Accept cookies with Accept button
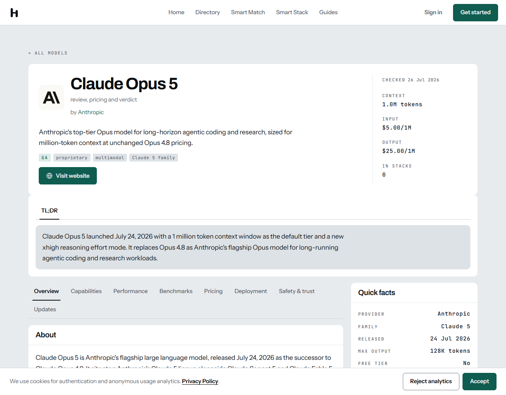This screenshot has width=506, height=395. [x=480, y=382]
